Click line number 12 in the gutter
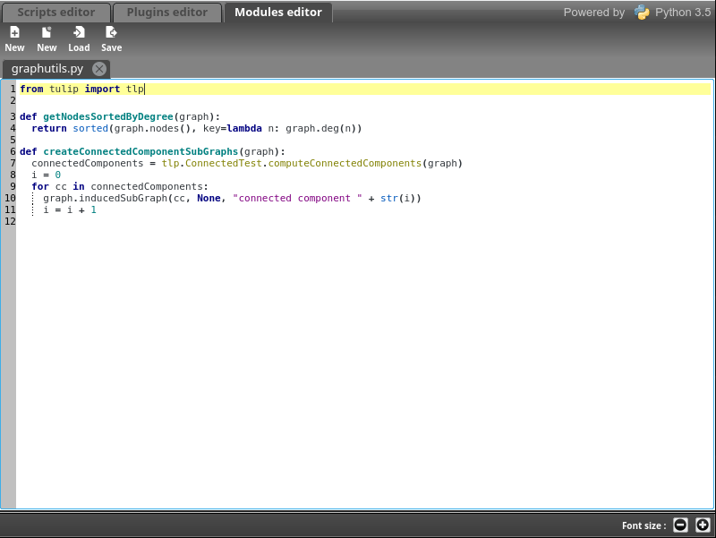Viewport: 716px width, 538px height. coord(10,221)
